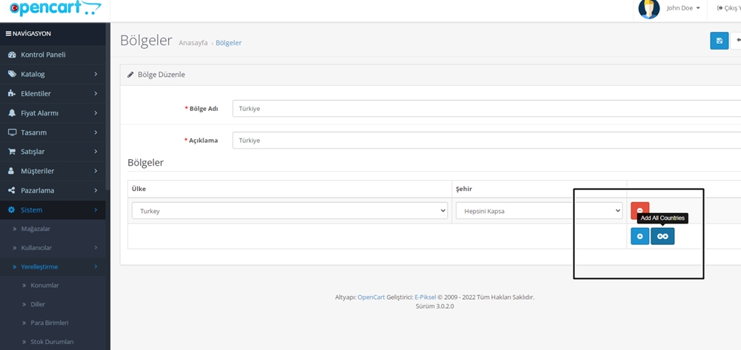741x350 pixels.
Task: Click the OpenCart logo
Action: [x=56, y=8]
